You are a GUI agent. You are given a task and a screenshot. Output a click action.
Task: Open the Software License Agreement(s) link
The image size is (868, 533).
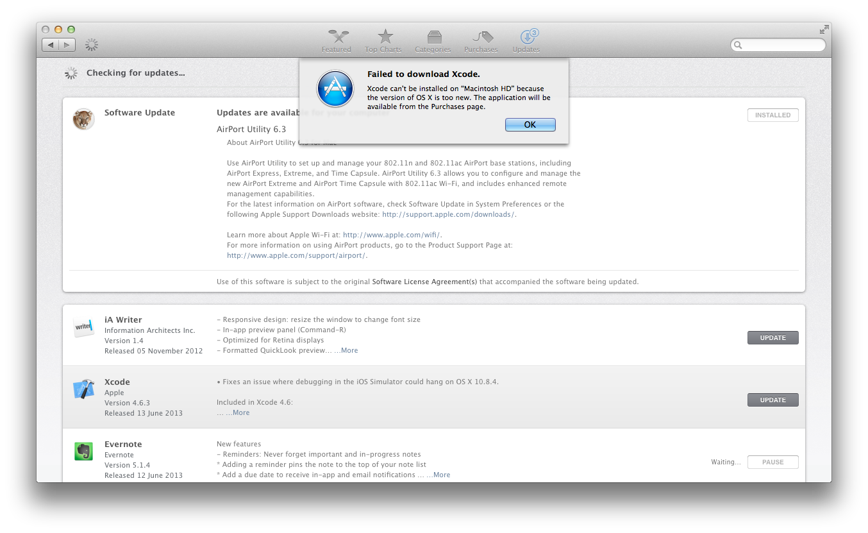point(424,282)
